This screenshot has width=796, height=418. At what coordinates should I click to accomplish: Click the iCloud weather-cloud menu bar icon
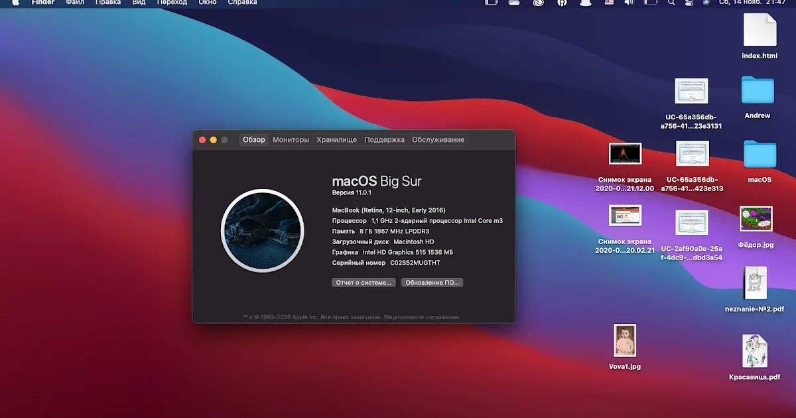[x=515, y=3]
